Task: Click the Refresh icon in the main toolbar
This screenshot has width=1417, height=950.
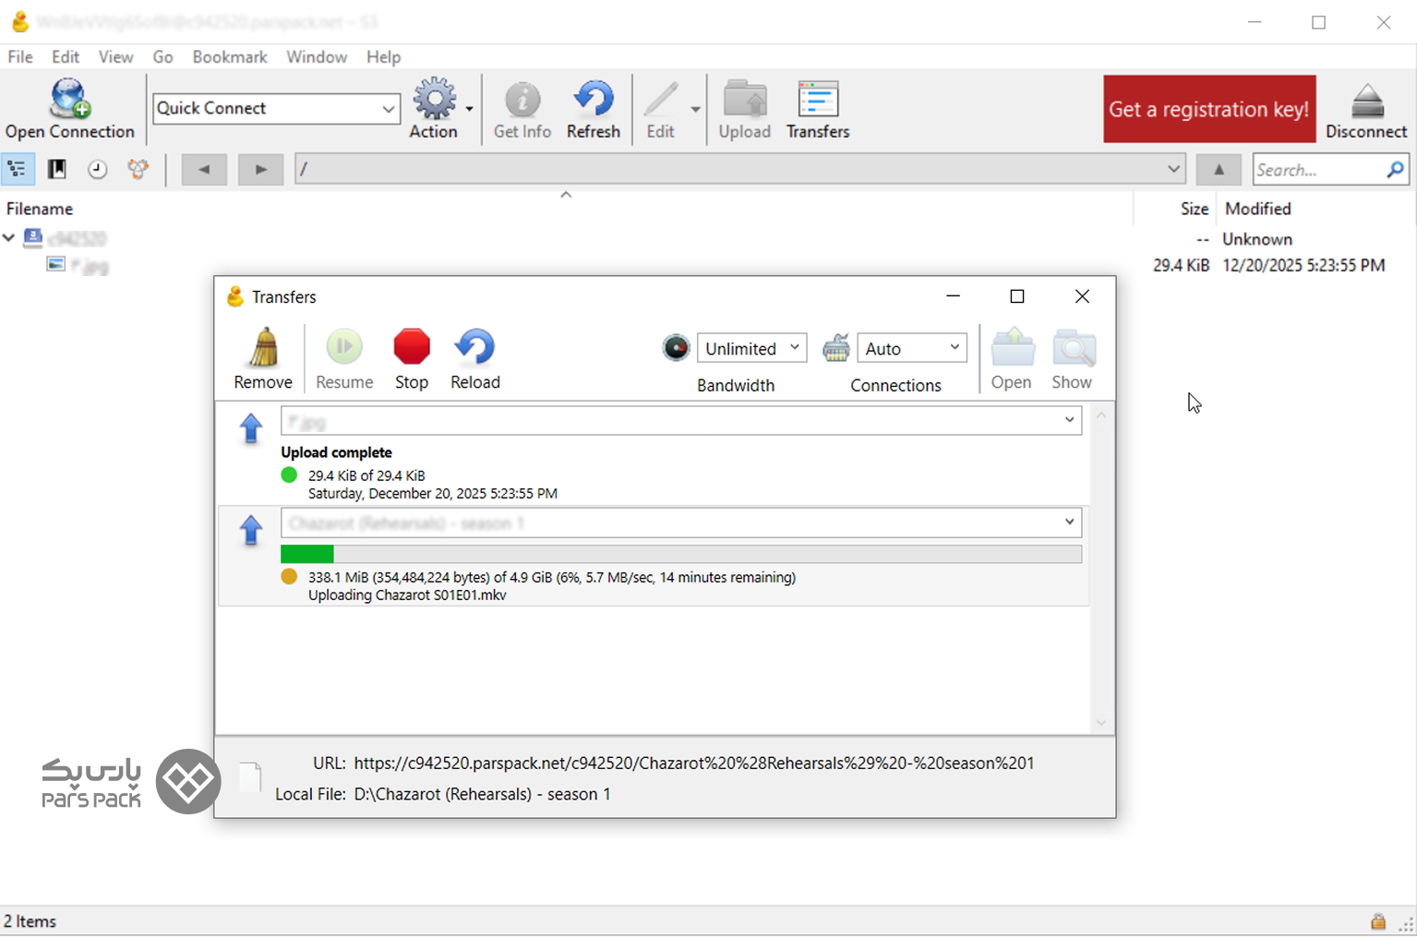Action: 593,100
